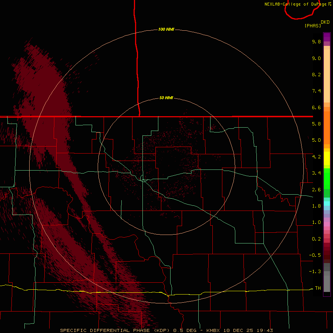Click the TH threshold label on scale
Viewport: 333px width, 333px height.
click(x=318, y=288)
